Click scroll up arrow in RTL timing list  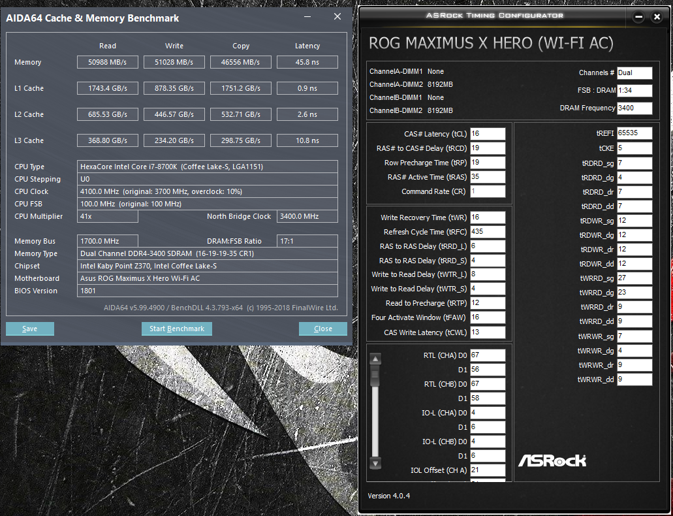pyautogui.click(x=375, y=359)
